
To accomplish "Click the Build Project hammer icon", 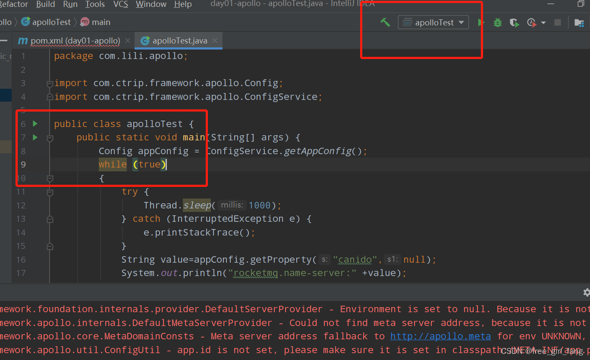I will click(385, 22).
